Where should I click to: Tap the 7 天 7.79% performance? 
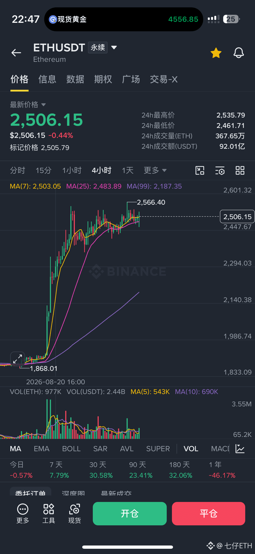point(59,470)
